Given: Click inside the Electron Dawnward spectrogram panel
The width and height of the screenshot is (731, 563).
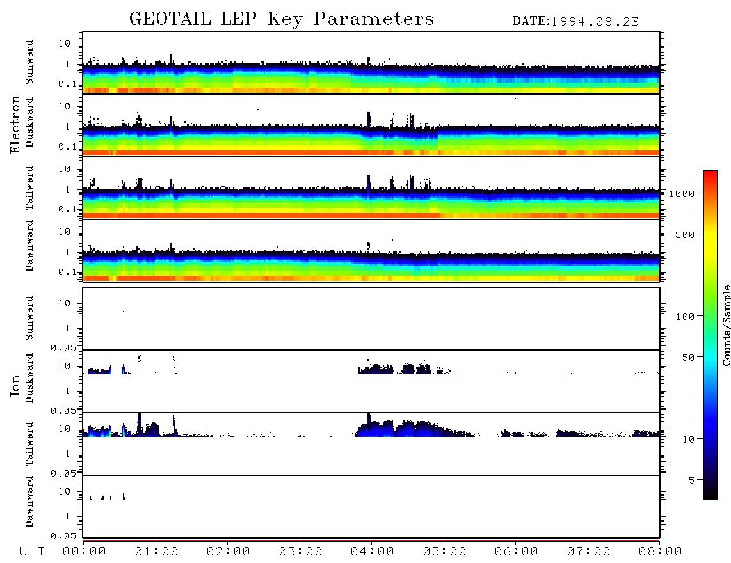Looking at the screenshot, I should (371, 250).
